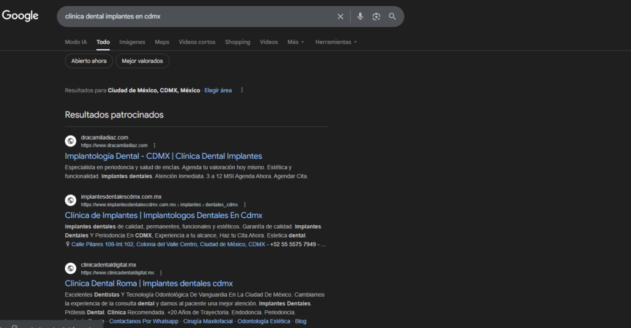Screen dimensions: 631x328
Task: Click the Elegir área link
Action: pos(218,90)
